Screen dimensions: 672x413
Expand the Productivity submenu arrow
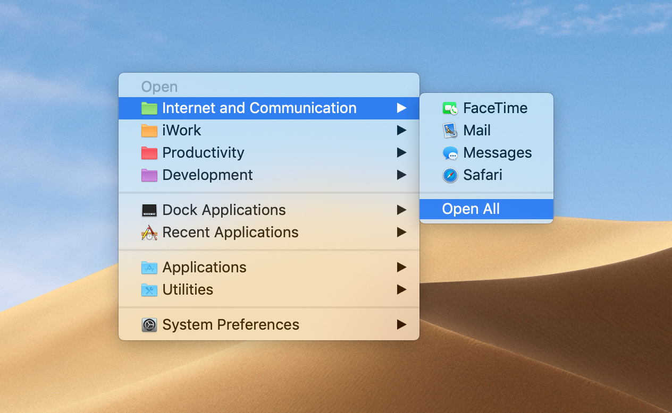(402, 152)
